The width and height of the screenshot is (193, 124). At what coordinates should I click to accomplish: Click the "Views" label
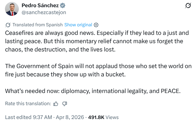(112, 117)
